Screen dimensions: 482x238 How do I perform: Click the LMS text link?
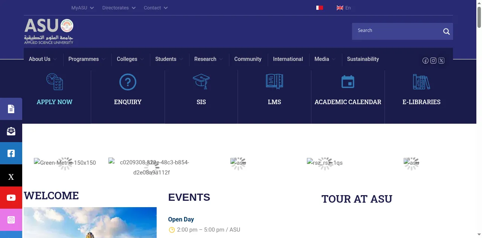(275, 102)
